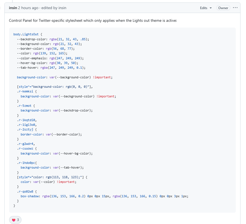Click the 'background-color: var(--hover-bg-color);' line
246x224 pixels.
[57, 154]
